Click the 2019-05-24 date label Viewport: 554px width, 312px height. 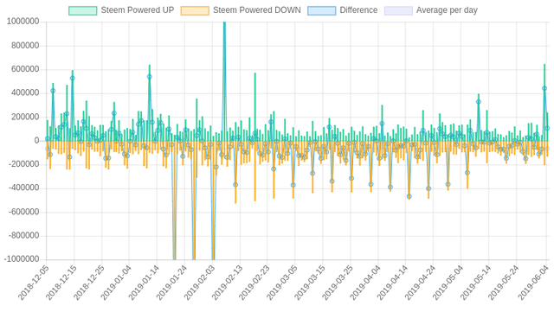point(503,283)
